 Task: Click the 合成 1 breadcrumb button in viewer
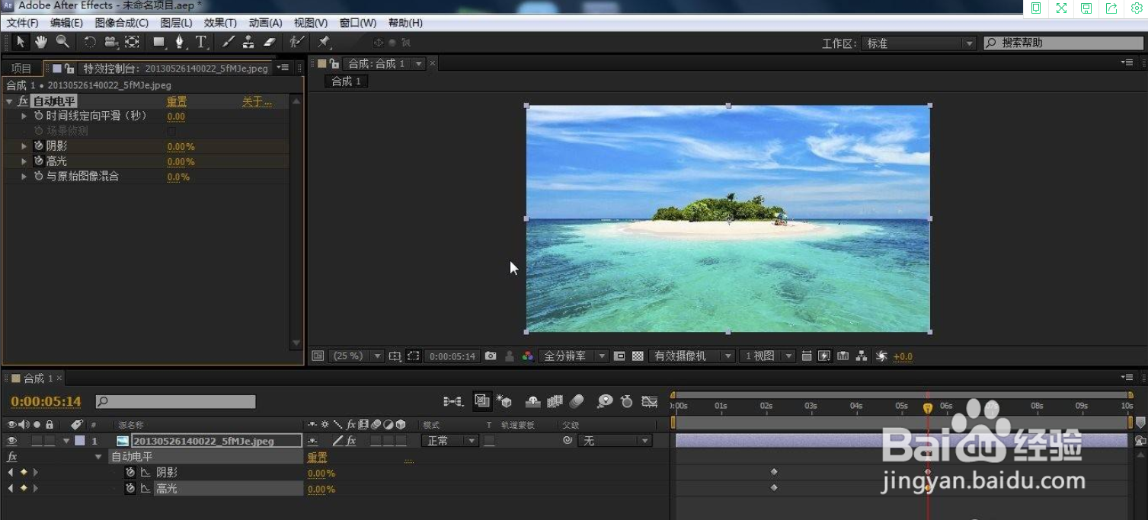[347, 81]
